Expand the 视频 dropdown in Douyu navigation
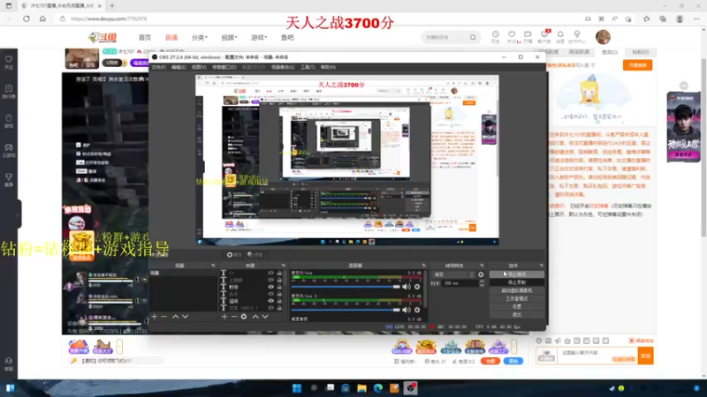 pos(229,37)
